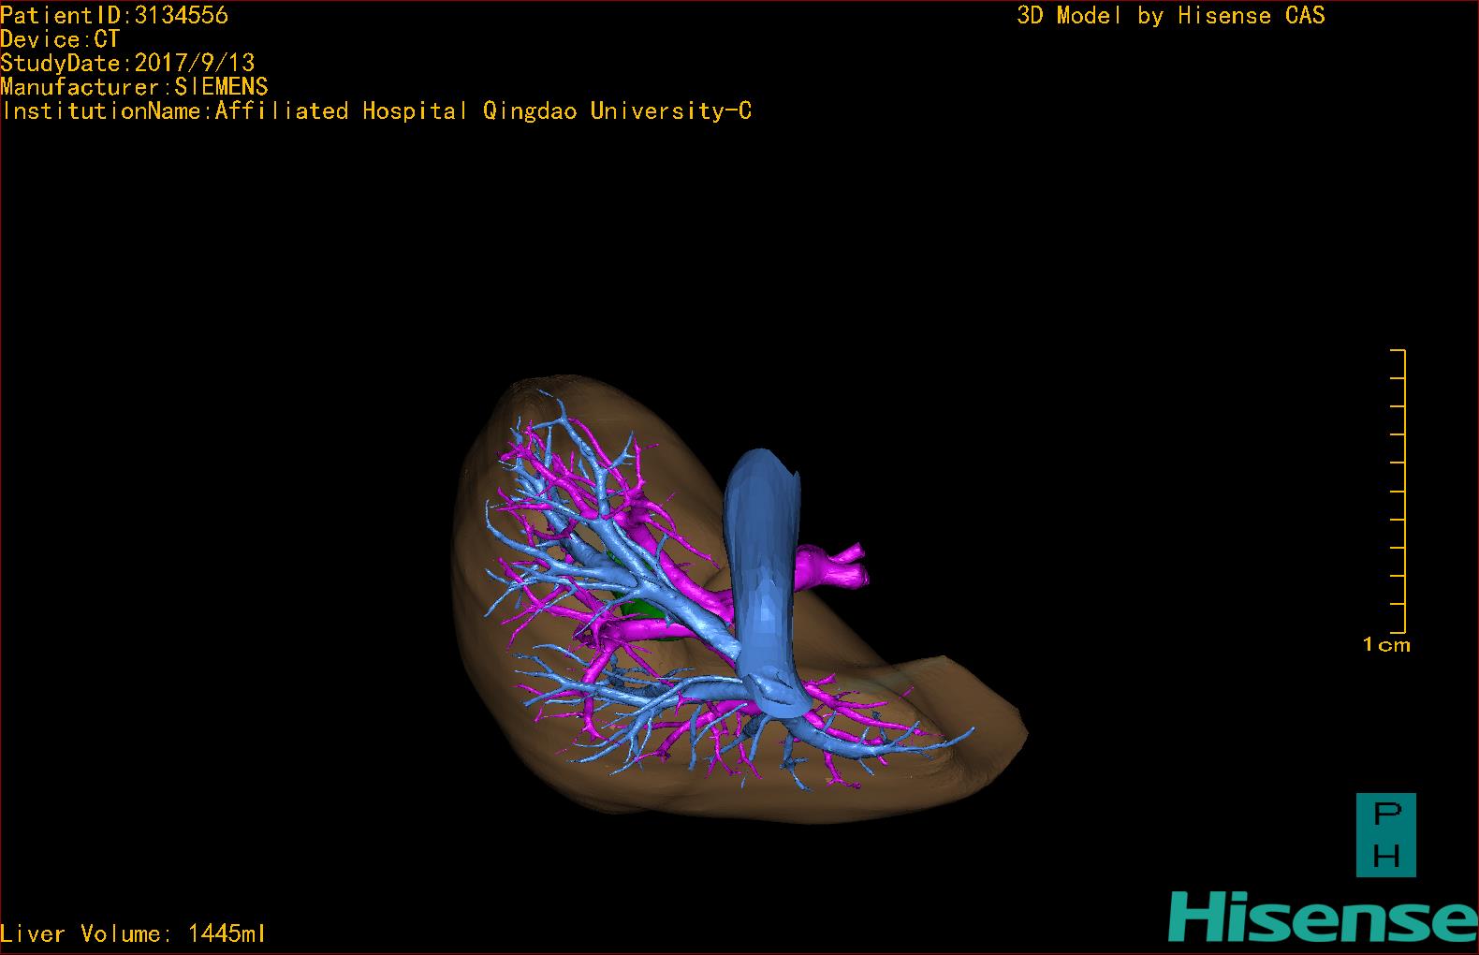Click the PH orientation indicator box
Image resolution: width=1479 pixels, height=955 pixels.
tap(1386, 835)
